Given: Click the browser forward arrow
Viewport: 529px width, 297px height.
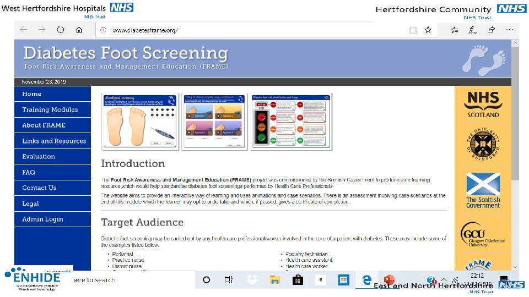Looking at the screenshot, I should pyautogui.click(x=42, y=30).
